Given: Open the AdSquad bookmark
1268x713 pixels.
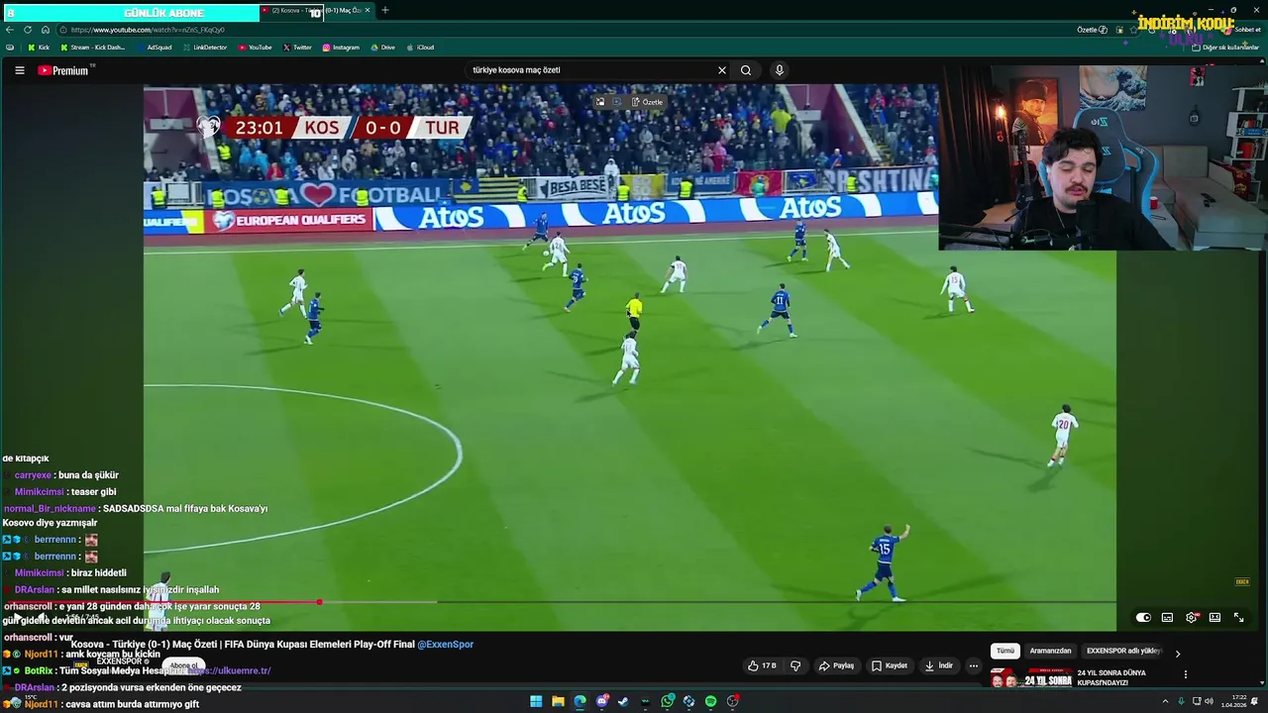Looking at the screenshot, I should coord(154,48).
